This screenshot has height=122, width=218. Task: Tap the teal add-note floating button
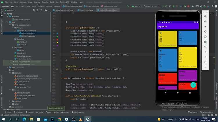pos(193,85)
